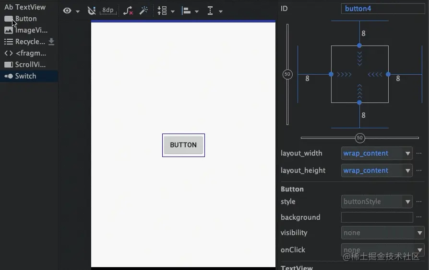Click the ellipsis beside layout_height

(x=419, y=170)
